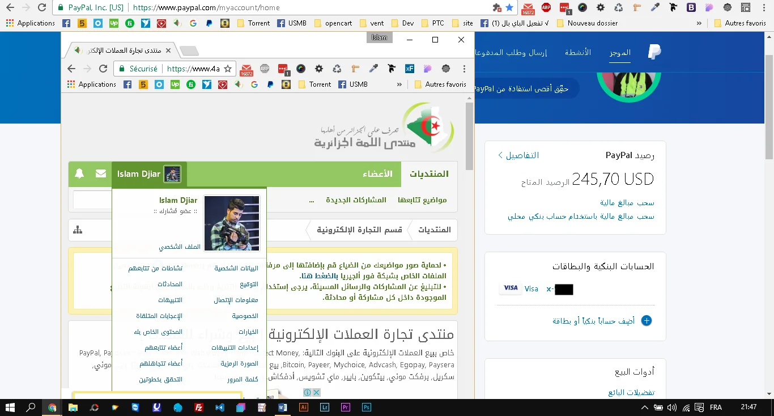Click the الملف الشخصي profile link

point(180,247)
